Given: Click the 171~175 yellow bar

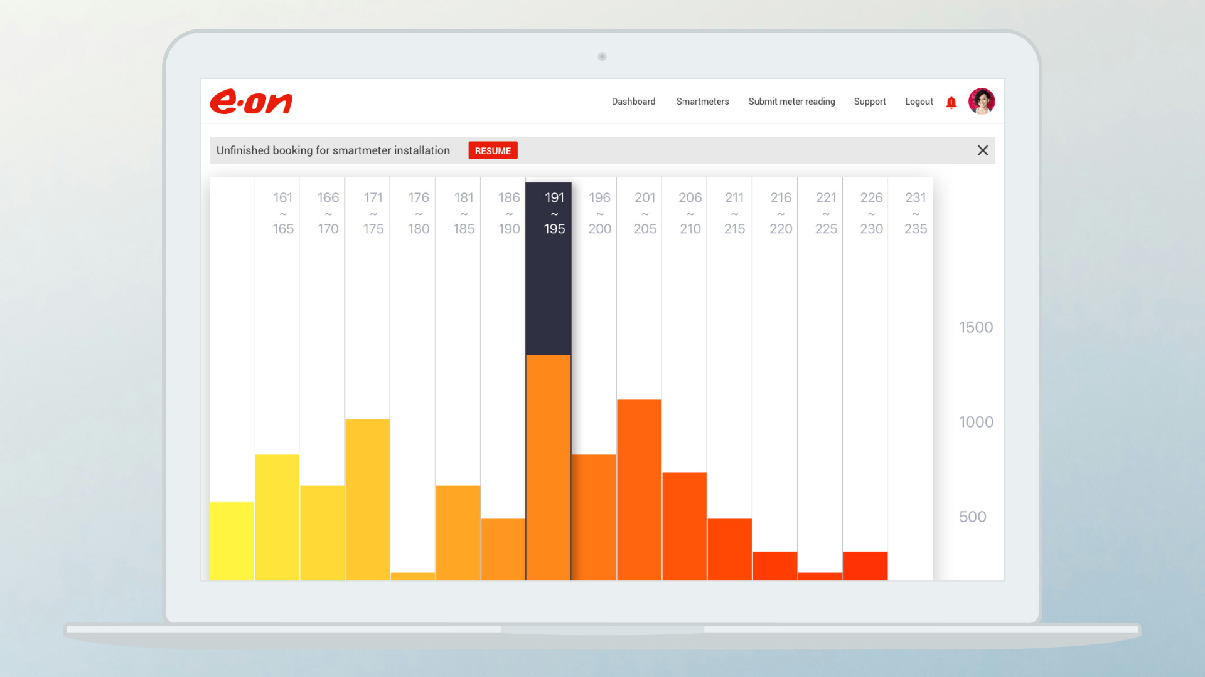Looking at the screenshot, I should click(367, 498).
